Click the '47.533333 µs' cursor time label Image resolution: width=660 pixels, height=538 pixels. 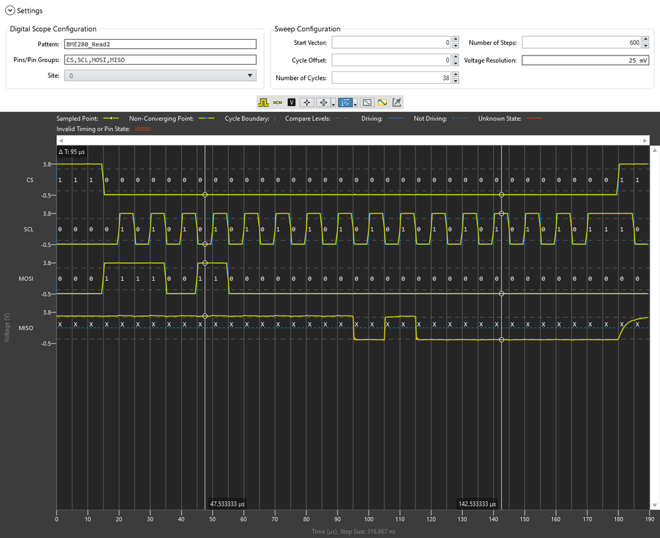coord(227,504)
